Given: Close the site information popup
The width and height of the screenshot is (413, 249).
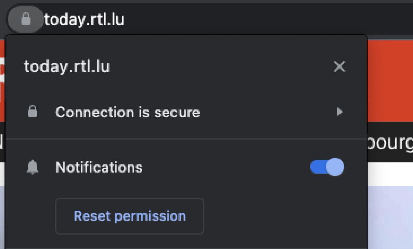Looking at the screenshot, I should click(339, 67).
